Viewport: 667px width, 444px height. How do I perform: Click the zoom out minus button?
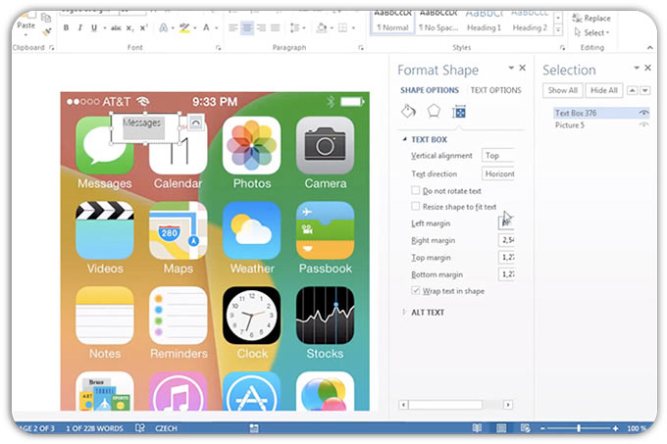(542, 428)
